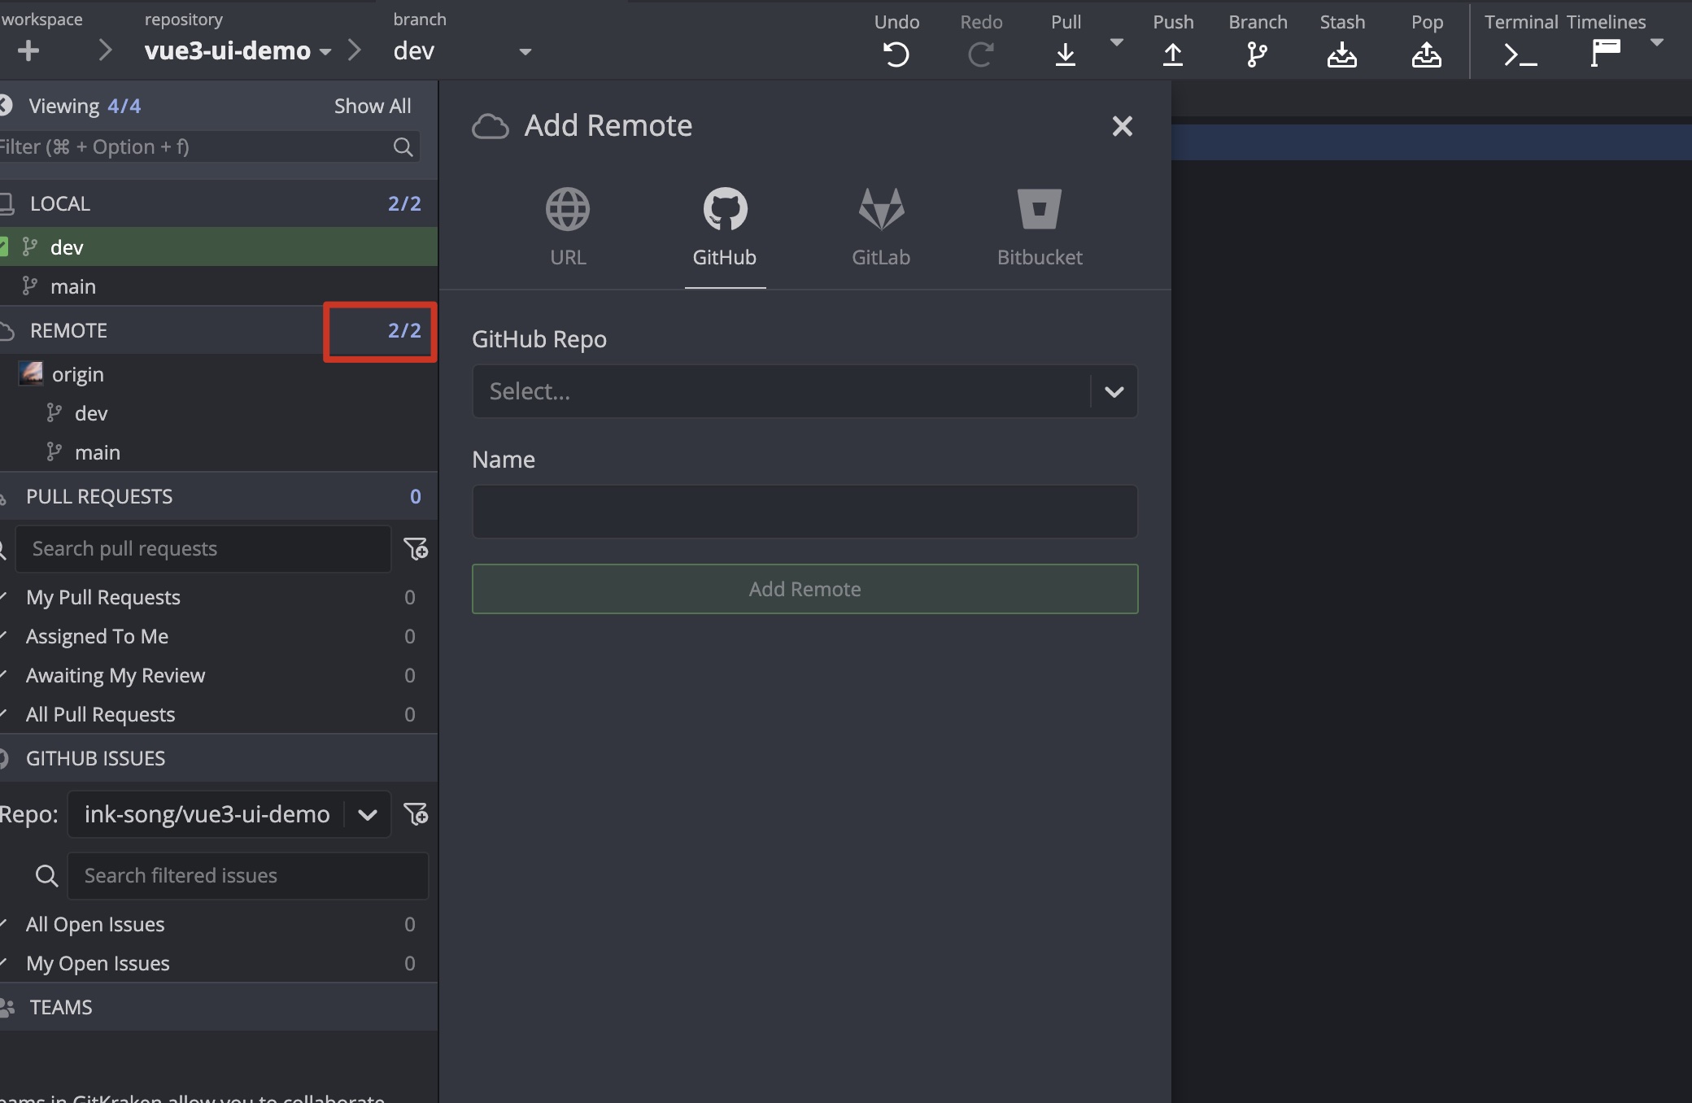1692x1103 pixels.
Task: Select the checked-out dev local branch
Action: [67, 247]
